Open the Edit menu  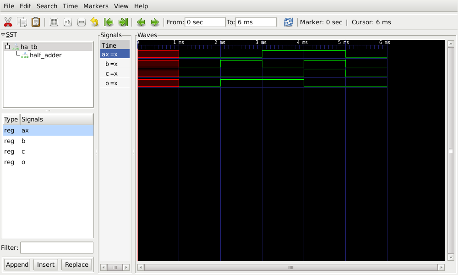point(25,6)
